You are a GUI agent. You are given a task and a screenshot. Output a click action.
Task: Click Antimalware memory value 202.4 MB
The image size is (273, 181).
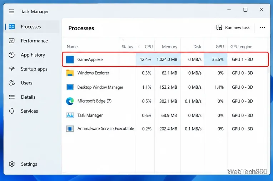point(168,129)
